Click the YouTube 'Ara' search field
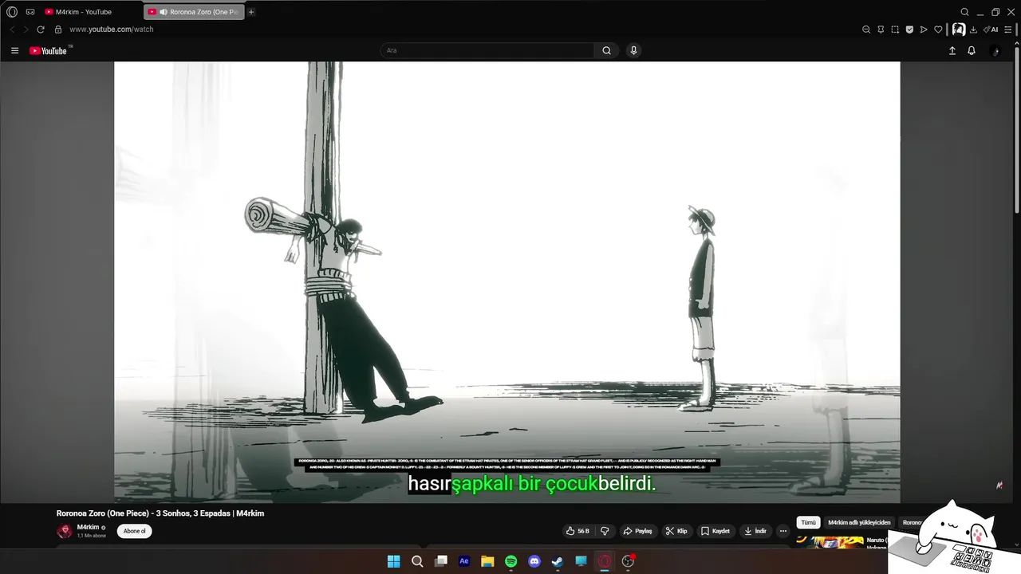The width and height of the screenshot is (1021, 574). point(487,50)
